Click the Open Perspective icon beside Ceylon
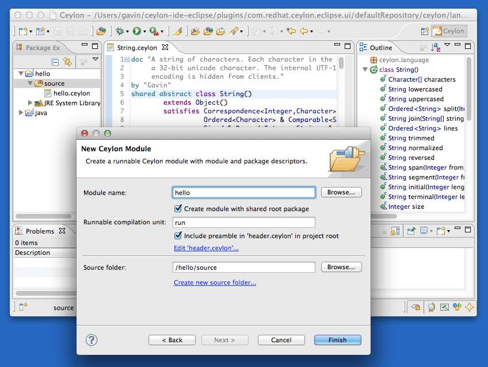The image size is (488, 367). click(425, 31)
